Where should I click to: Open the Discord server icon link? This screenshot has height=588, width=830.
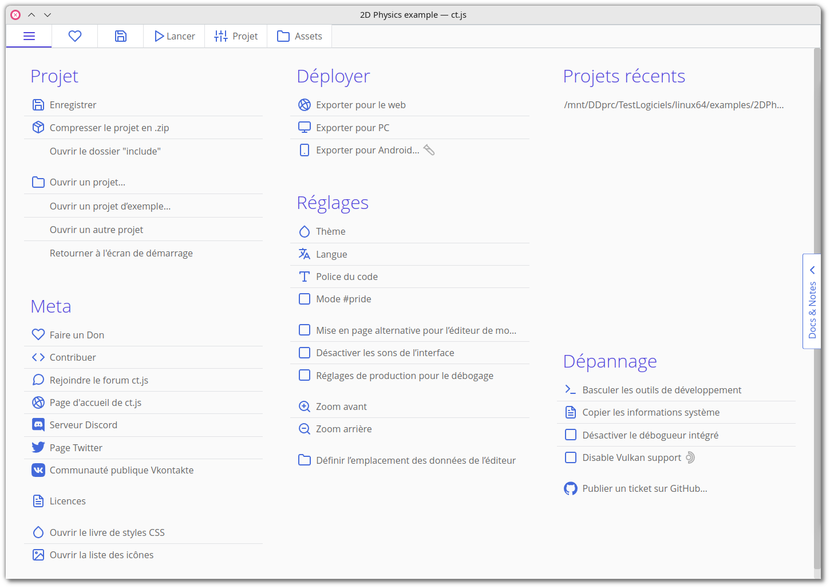[38, 425]
